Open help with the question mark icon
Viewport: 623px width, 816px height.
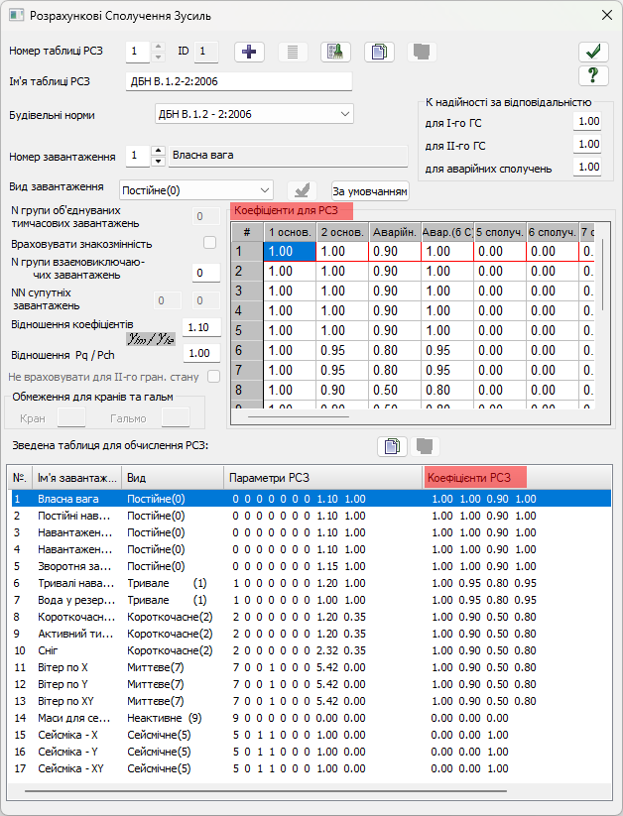pyautogui.click(x=592, y=75)
